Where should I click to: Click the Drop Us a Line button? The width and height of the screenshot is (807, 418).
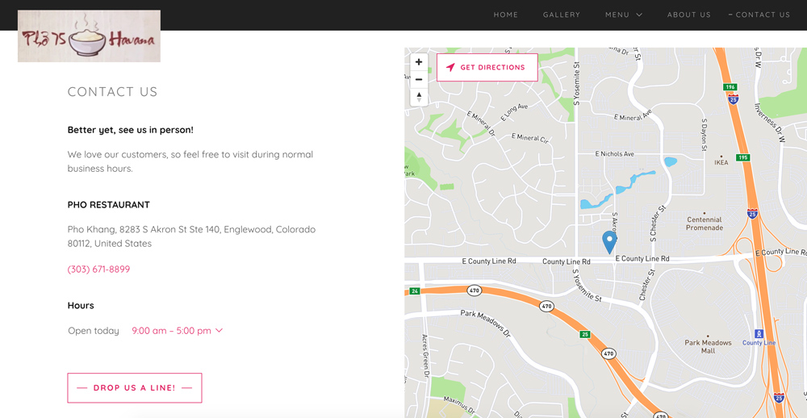[134, 387]
